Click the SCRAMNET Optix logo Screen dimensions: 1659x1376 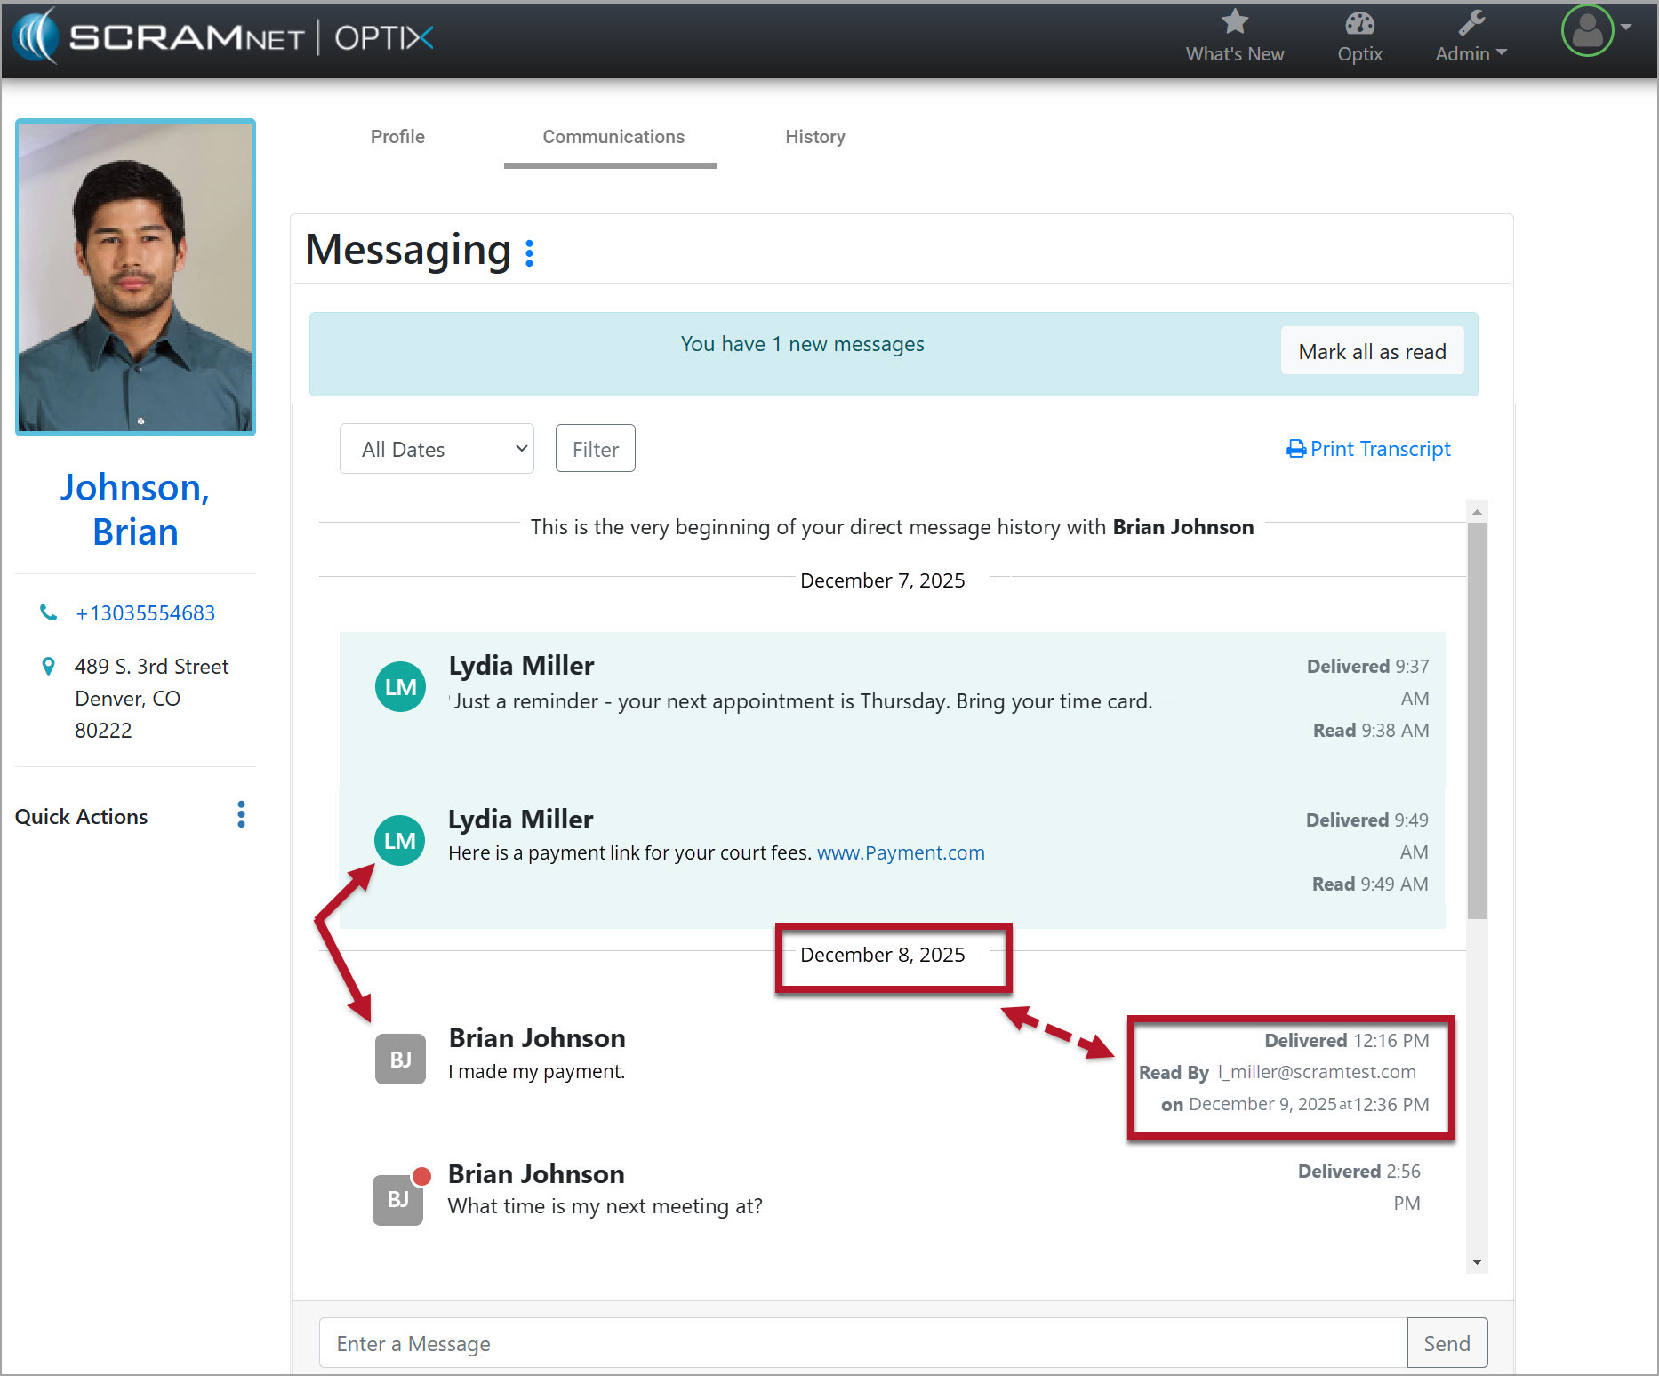222,37
